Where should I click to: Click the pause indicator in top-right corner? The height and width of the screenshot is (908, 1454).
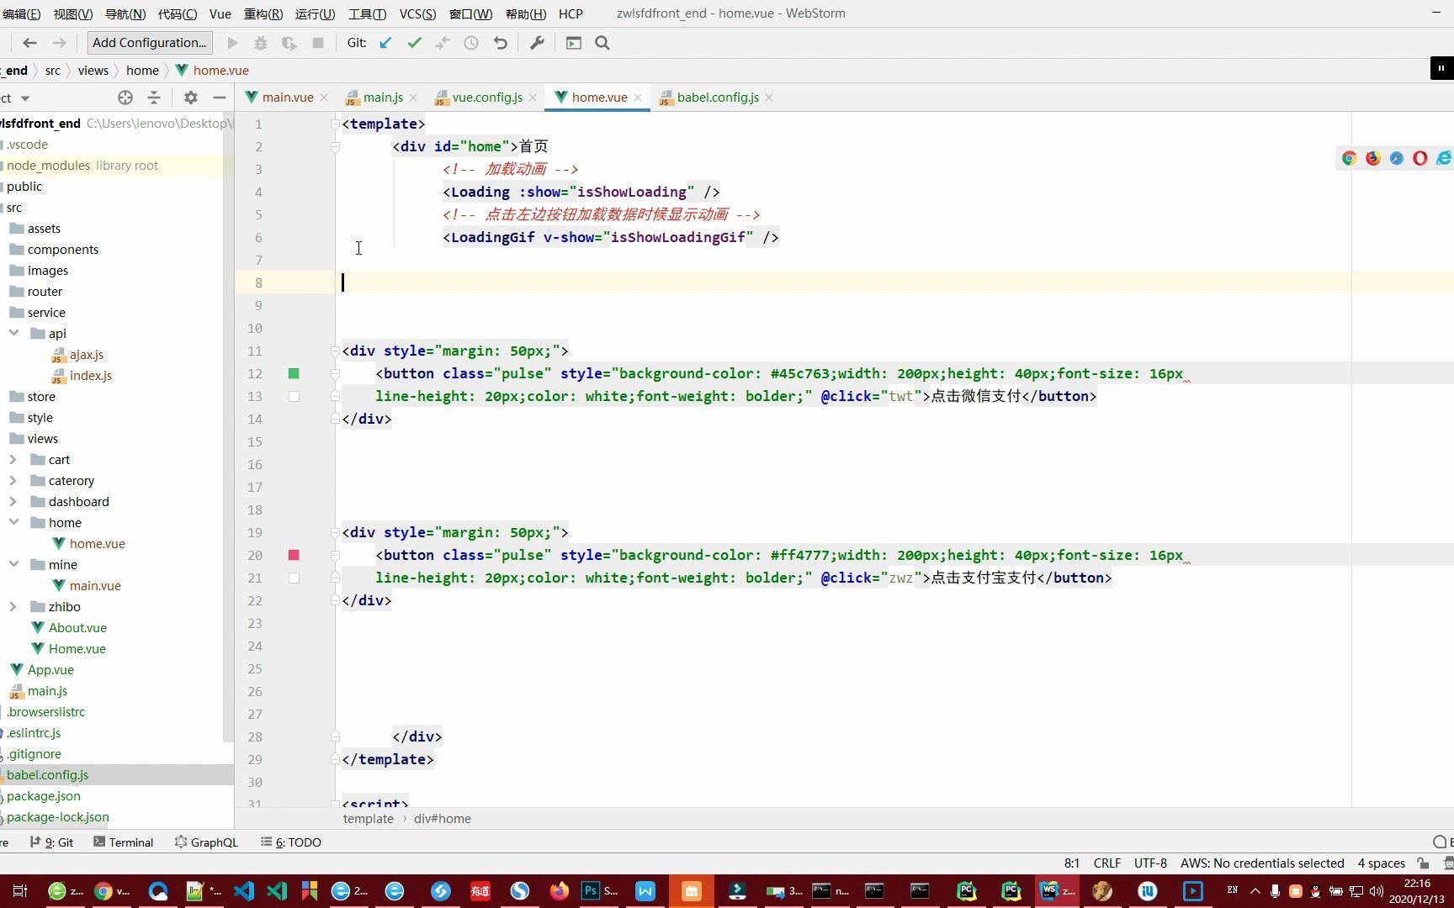coord(1441,68)
